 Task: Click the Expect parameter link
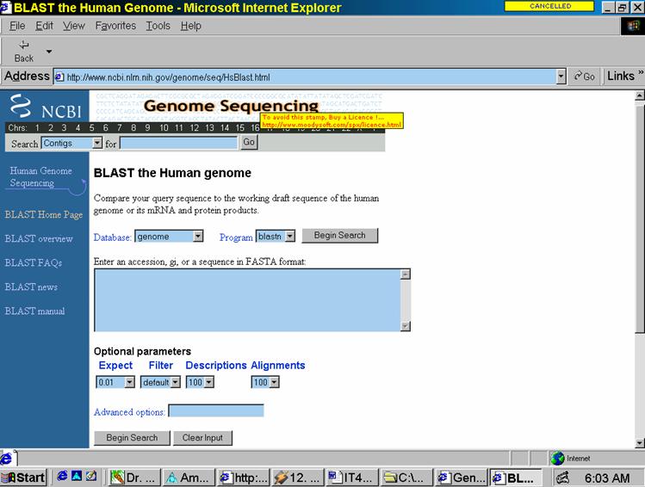click(x=115, y=366)
